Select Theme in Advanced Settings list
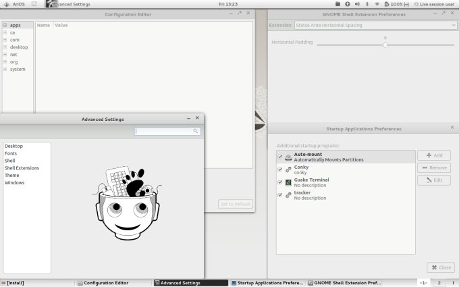Image resolution: width=459 pixels, height=287 pixels. coord(12,176)
